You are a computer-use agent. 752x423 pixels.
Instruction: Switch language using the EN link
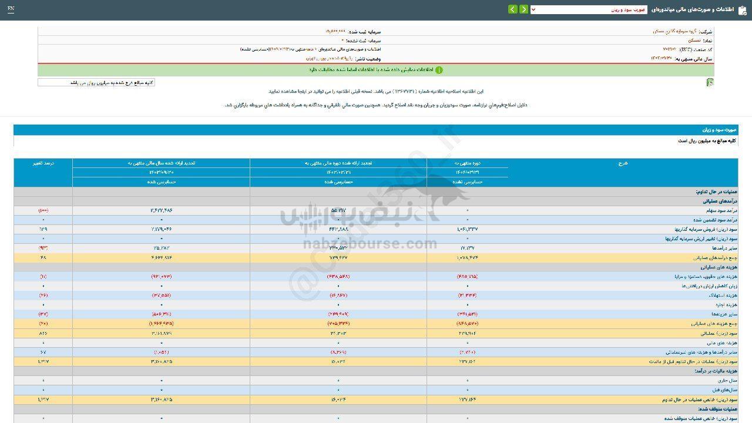pyautogui.click(x=11, y=9)
